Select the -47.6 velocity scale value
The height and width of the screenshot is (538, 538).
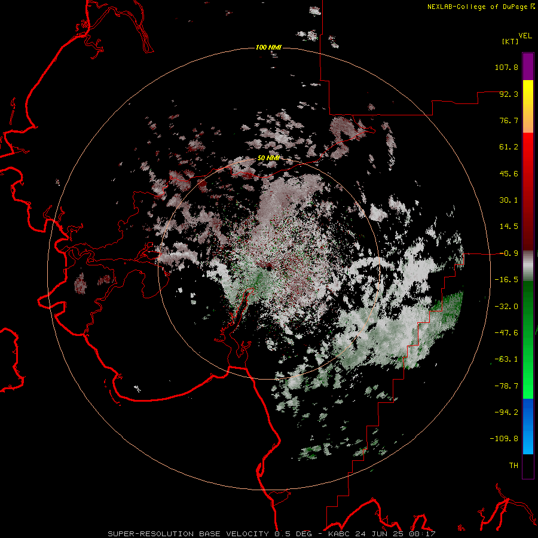click(506, 333)
